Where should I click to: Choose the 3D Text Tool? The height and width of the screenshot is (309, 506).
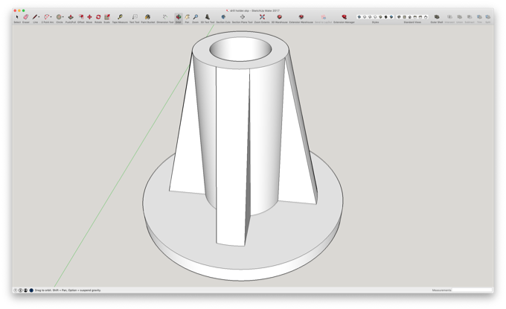pyautogui.click(x=208, y=17)
